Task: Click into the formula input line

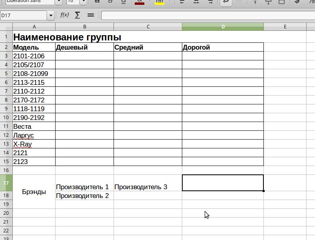Action: click(x=206, y=16)
